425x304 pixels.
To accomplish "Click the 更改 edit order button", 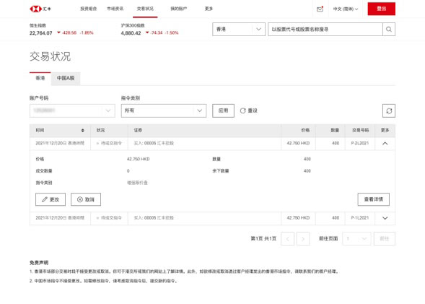I will click(x=51, y=199).
